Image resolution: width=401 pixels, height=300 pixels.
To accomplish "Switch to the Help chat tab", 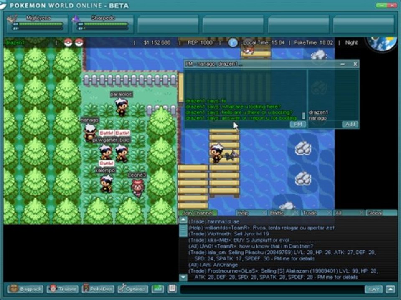I will point(249,213).
